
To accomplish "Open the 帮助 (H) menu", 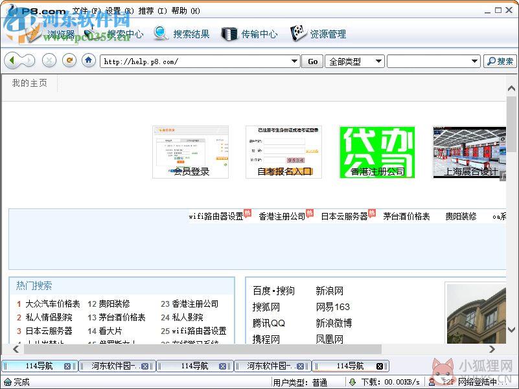I will click(186, 11).
